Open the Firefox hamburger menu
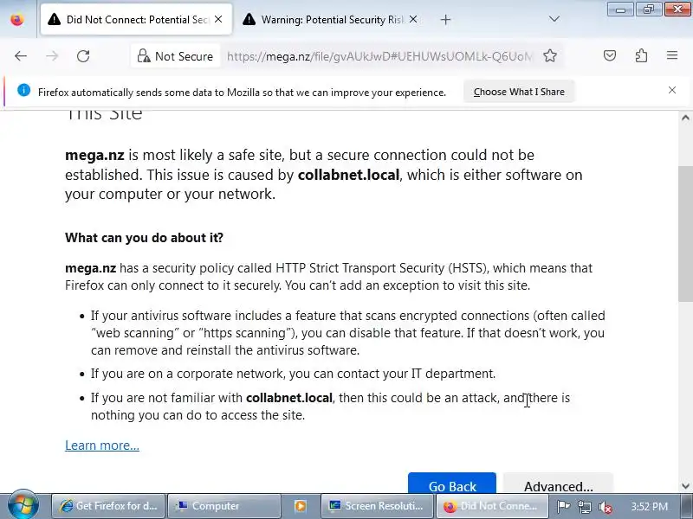The height and width of the screenshot is (519, 693). click(x=672, y=56)
